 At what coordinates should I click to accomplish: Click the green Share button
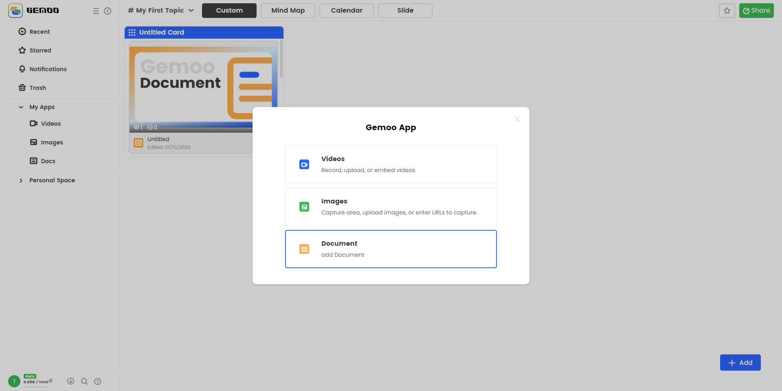[756, 11]
